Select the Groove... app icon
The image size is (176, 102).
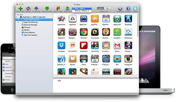128,45
